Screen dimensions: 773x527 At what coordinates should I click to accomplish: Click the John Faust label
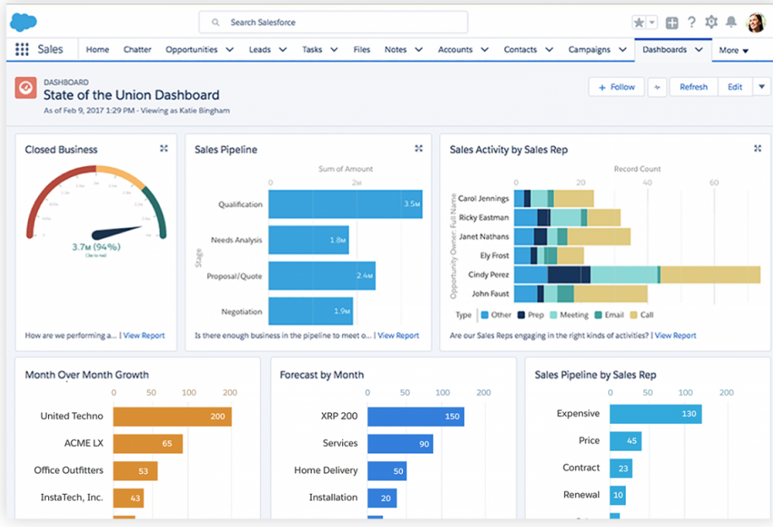490,294
